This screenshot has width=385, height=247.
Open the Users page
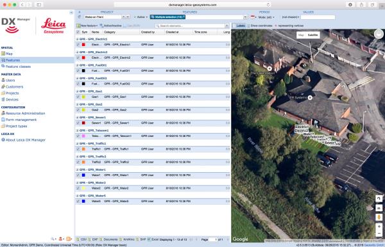coord(10,80)
